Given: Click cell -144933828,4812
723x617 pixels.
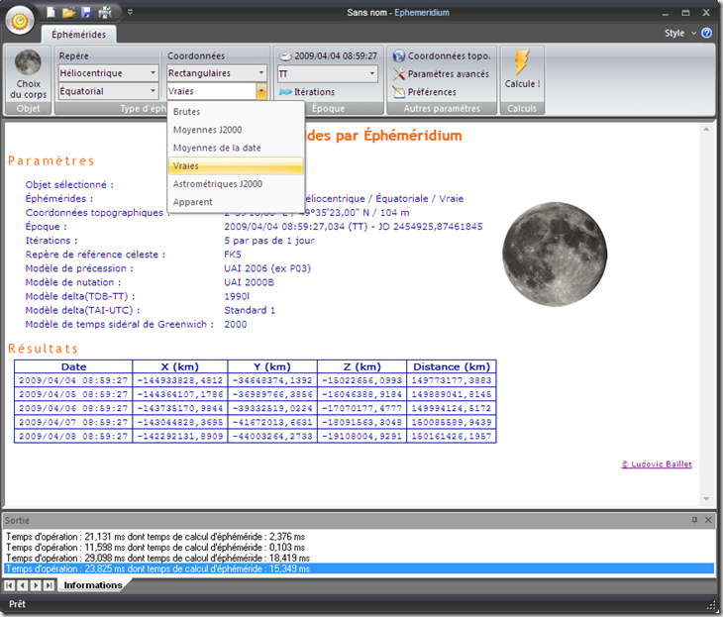Looking at the screenshot, I should pos(180,380).
